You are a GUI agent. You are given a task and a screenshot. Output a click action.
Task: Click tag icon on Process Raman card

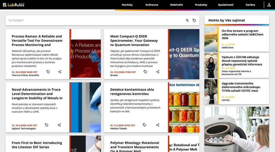coord(48,72)
